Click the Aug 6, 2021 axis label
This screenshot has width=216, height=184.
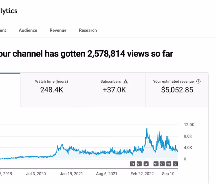[x=107, y=174]
